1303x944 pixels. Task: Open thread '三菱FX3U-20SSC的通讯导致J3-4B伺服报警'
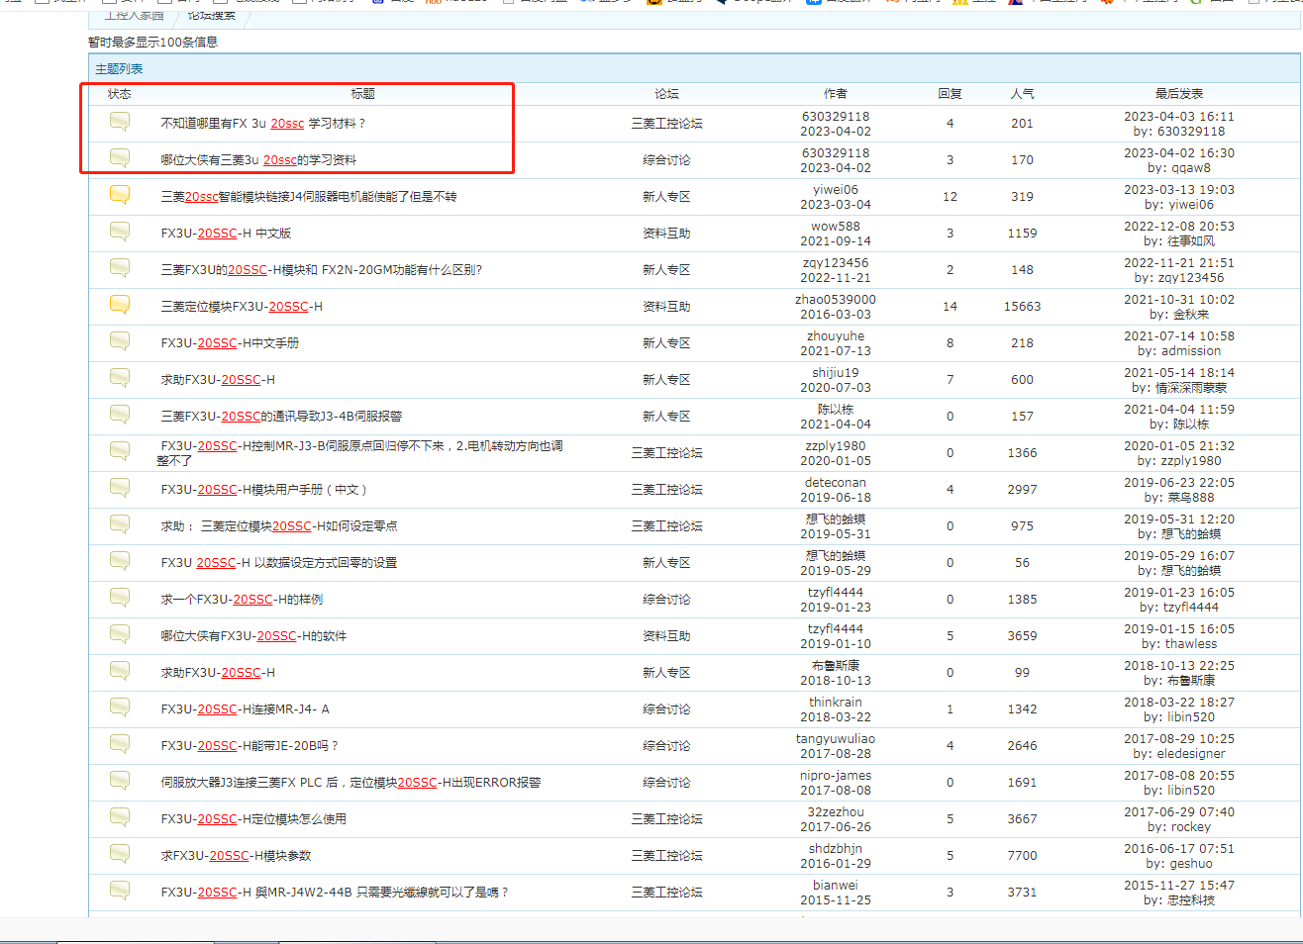[x=281, y=417]
